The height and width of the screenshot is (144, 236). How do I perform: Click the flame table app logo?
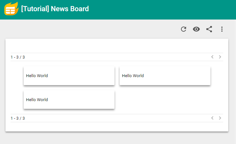click(x=11, y=9)
